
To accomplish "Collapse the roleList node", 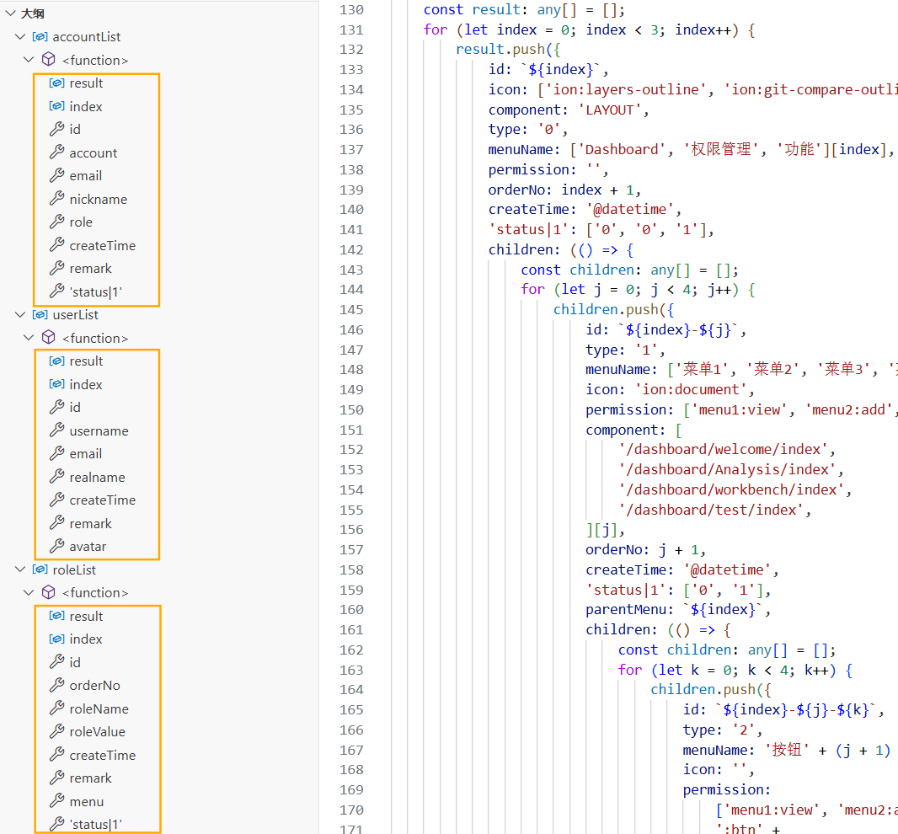I will 20,569.
